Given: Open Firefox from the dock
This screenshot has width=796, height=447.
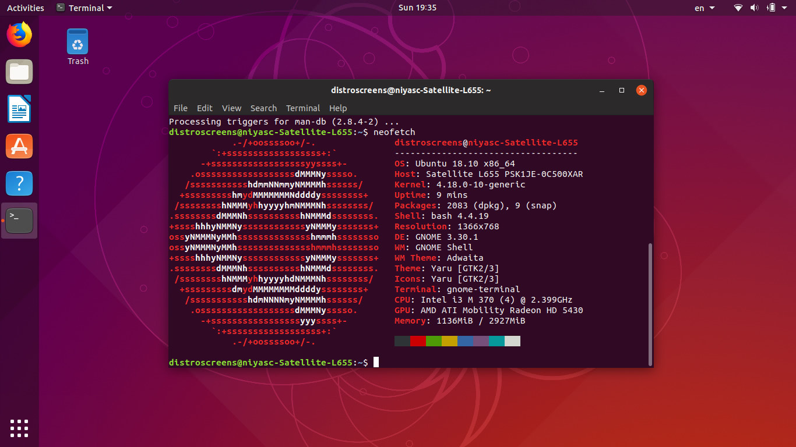Looking at the screenshot, I should (x=19, y=34).
